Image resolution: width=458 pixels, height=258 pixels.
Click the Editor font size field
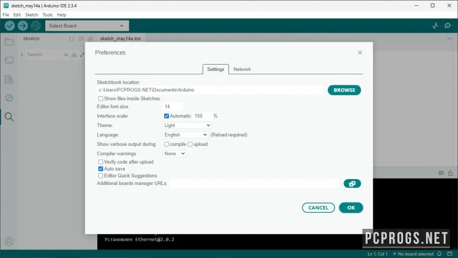click(173, 106)
